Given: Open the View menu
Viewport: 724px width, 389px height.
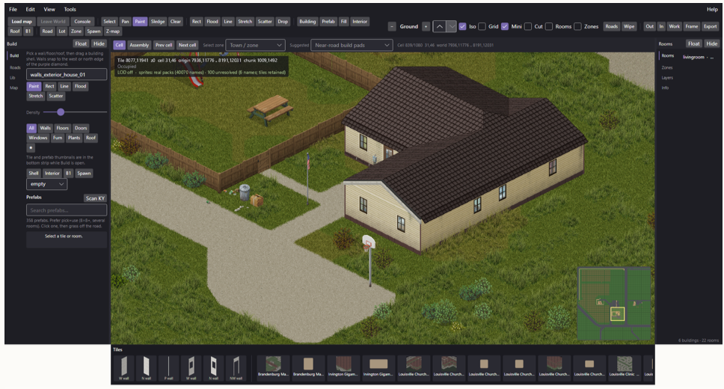Looking at the screenshot, I should click(x=49, y=9).
